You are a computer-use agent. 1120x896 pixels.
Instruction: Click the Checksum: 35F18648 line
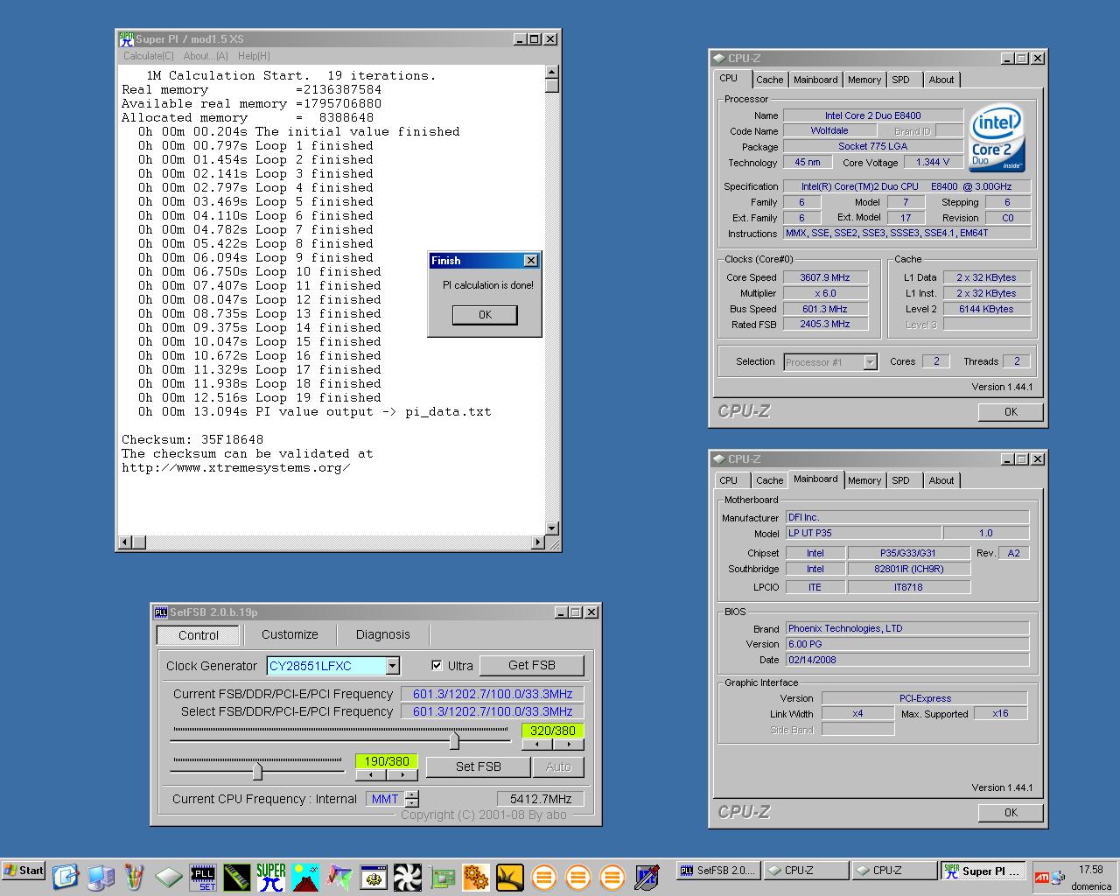coord(192,439)
